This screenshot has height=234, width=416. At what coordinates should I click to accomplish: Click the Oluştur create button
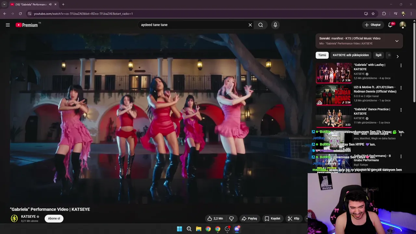point(372,25)
